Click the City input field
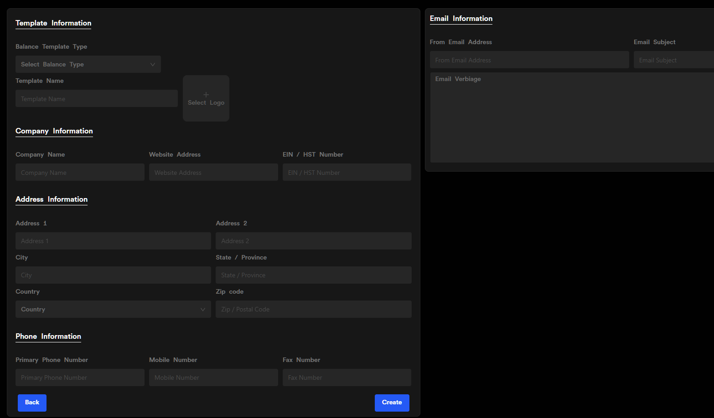This screenshot has width=714, height=418. click(113, 275)
